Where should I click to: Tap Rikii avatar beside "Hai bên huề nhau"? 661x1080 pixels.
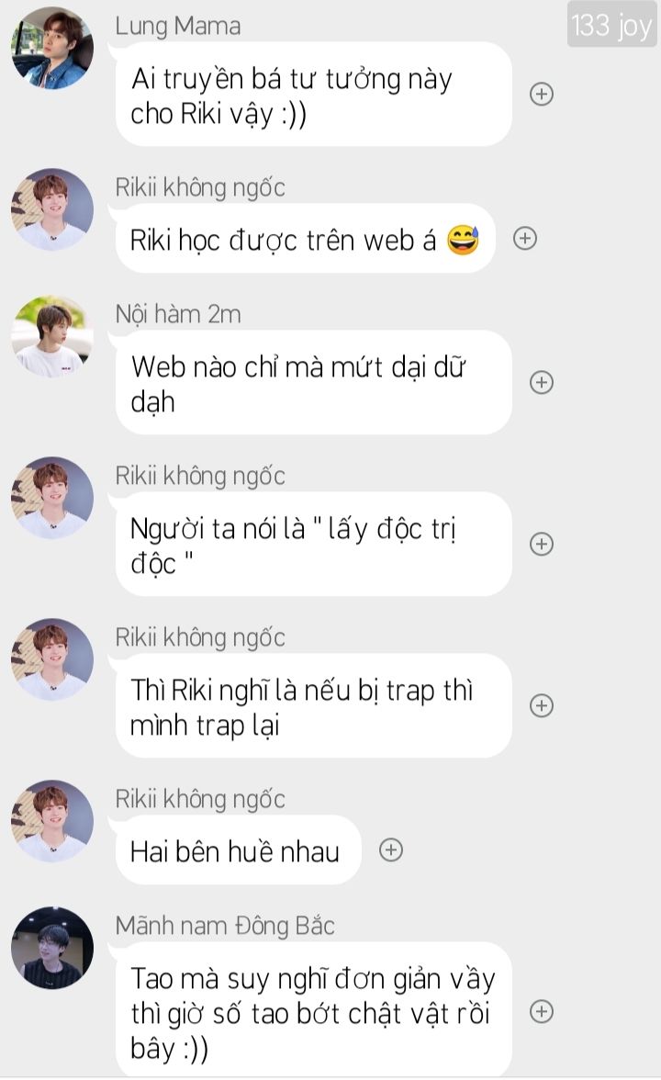(52, 821)
